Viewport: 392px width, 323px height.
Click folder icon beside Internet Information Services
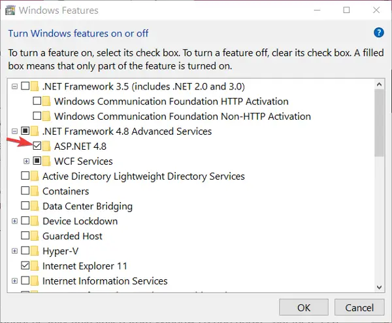(35, 280)
